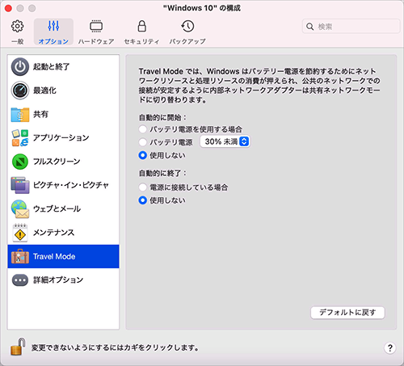Select 電源に接続している場合 radio button
This screenshot has height=366, width=404.
143,187
